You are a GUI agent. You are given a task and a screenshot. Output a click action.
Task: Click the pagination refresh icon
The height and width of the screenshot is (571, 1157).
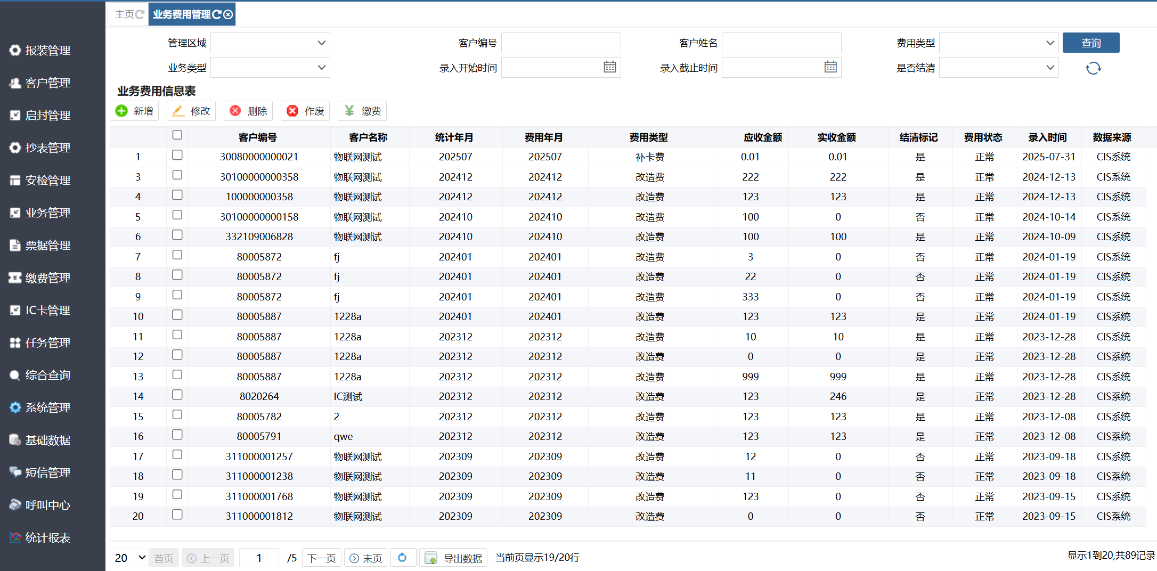[402, 557]
